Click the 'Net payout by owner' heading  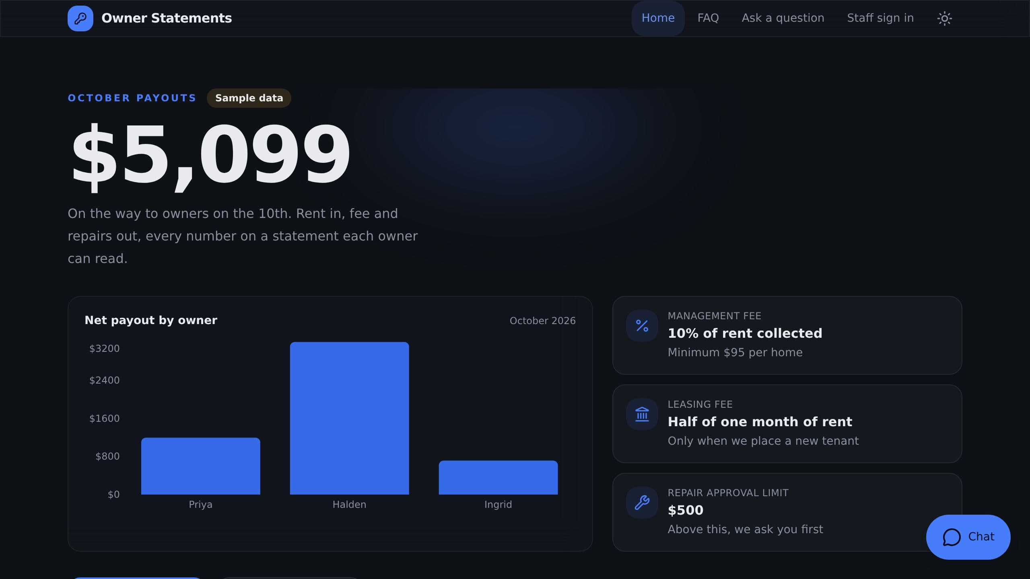151,320
